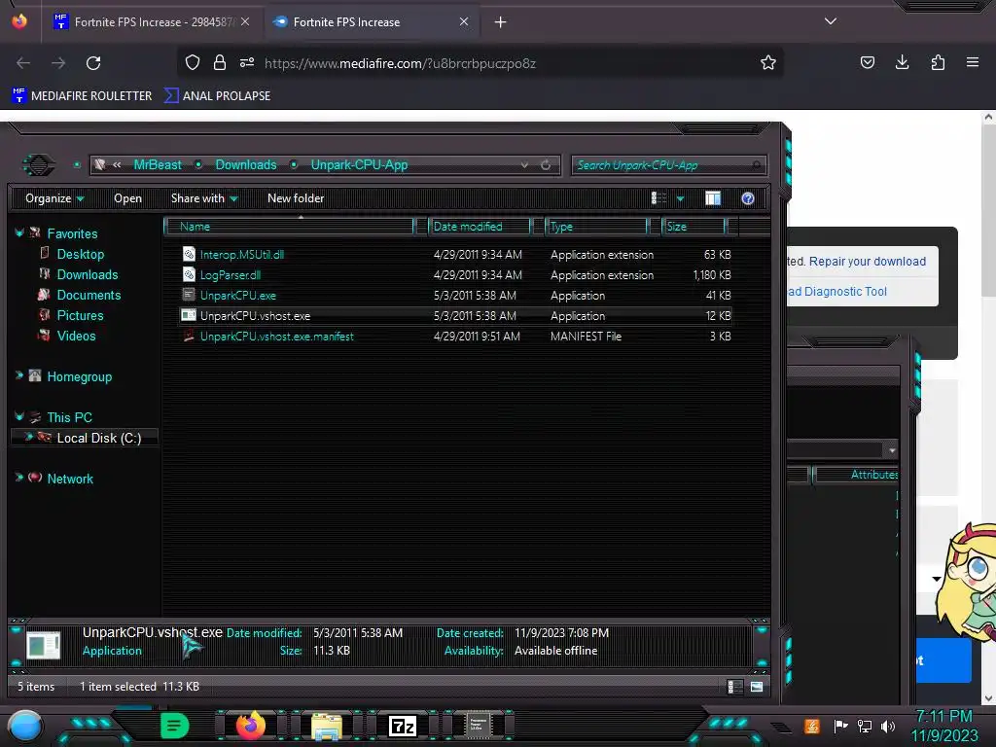Open the address path history dropdown
Screen dimensions: 996x747
pyautogui.click(x=524, y=165)
